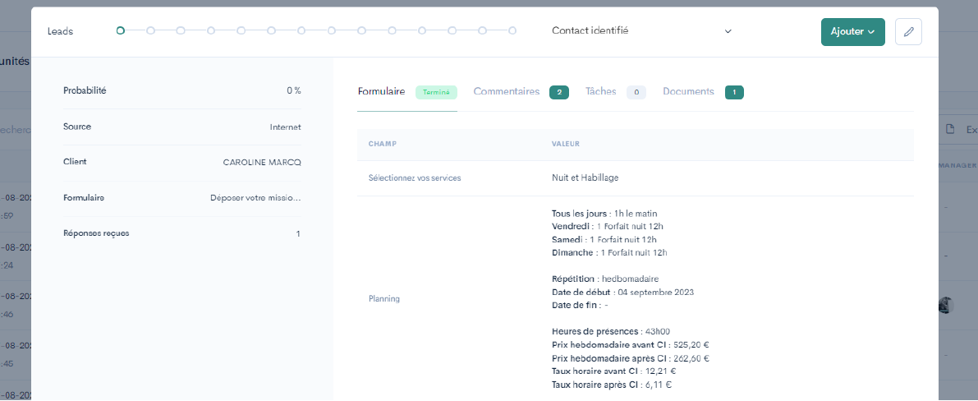The width and height of the screenshot is (978, 401).
Task: Switch to the Commentaires tab
Action: coord(507,92)
